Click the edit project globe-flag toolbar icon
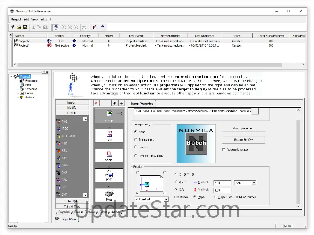The height and width of the screenshot is (235, 314). pyautogui.click(x=56, y=27)
